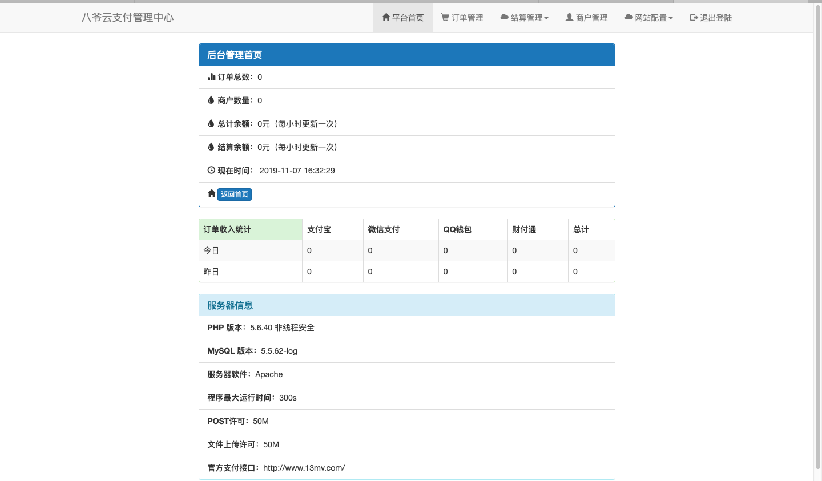Click the bar chart icon beside 订单总数
The height and width of the screenshot is (481, 822).
[x=211, y=77]
